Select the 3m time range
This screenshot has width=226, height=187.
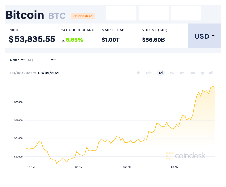pos(192,73)
